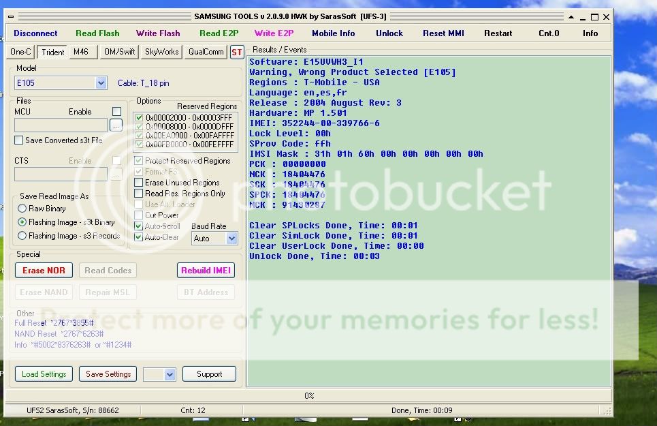Click the IMEI line in results

click(315, 123)
